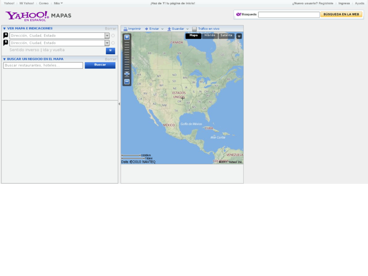
Task: Clear the address A field with its X icon
Action: [113, 36]
